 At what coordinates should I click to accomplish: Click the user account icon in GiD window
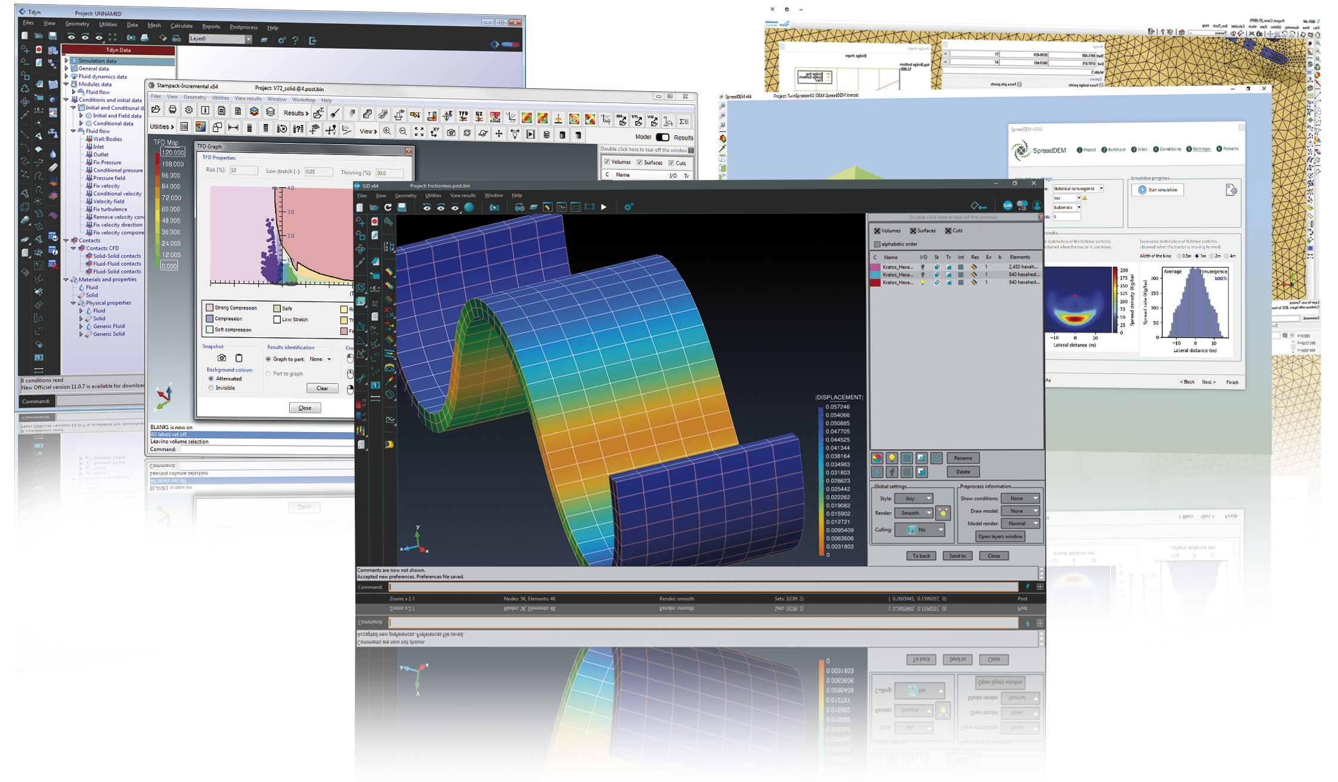coord(1037,206)
